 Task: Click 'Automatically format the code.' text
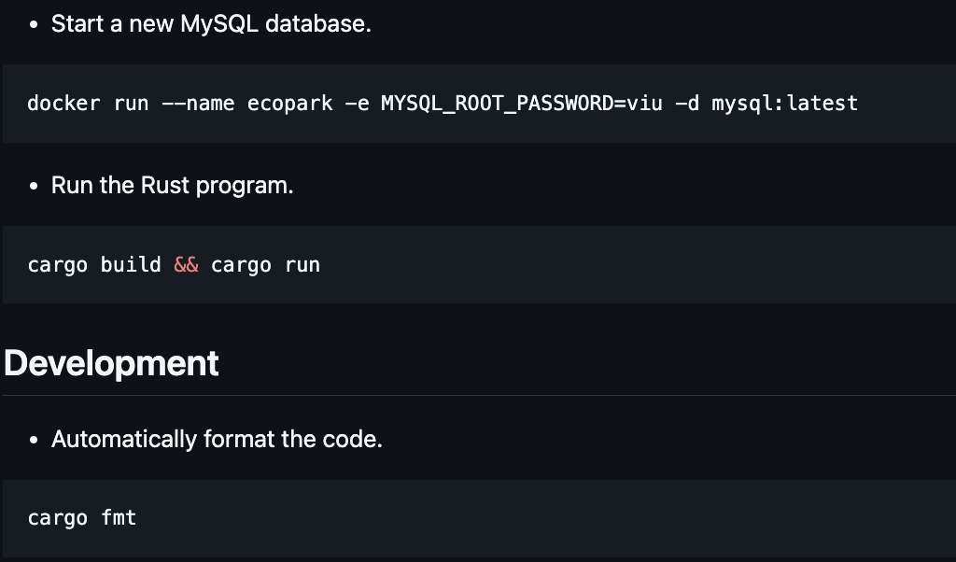pyautogui.click(x=217, y=439)
